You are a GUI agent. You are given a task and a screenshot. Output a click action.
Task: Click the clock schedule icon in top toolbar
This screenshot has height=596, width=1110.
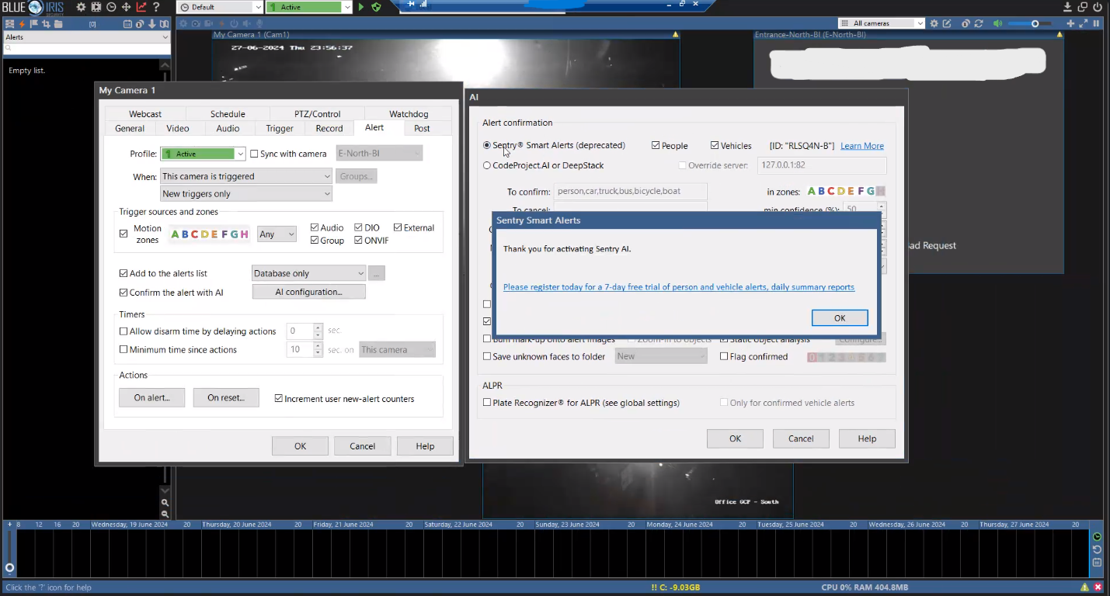111,7
